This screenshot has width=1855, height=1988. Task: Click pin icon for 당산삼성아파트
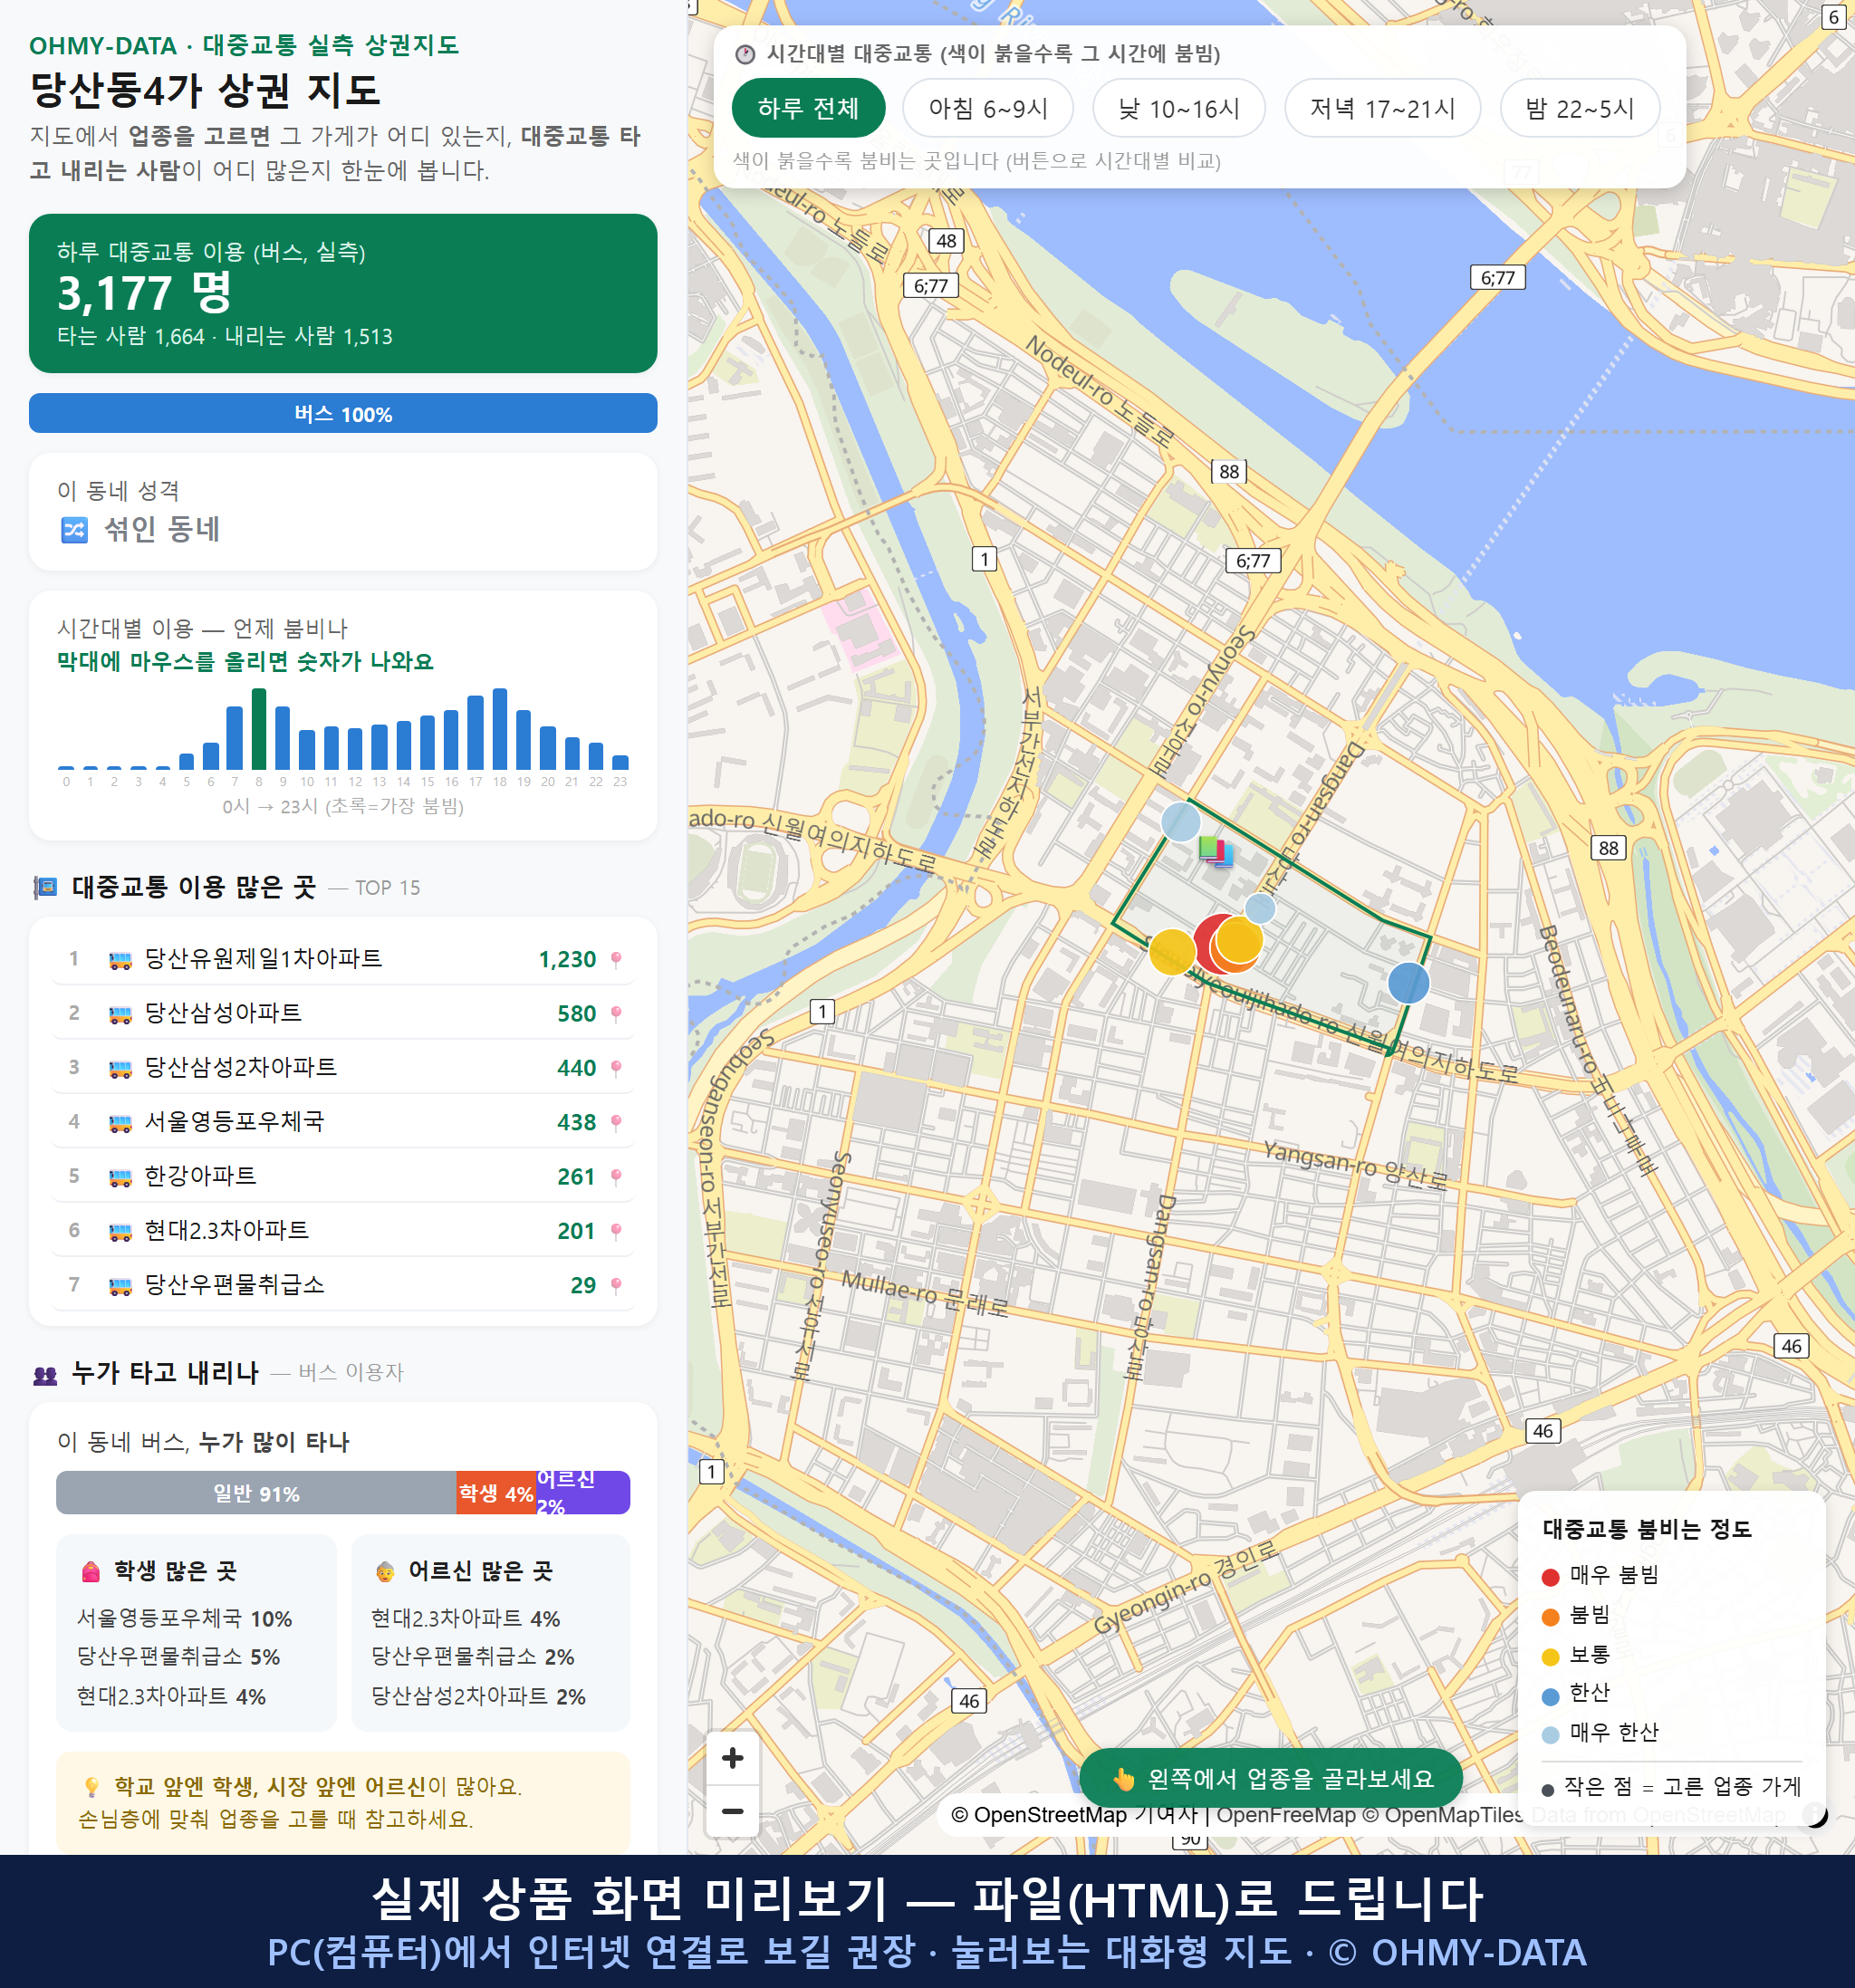616,1014
